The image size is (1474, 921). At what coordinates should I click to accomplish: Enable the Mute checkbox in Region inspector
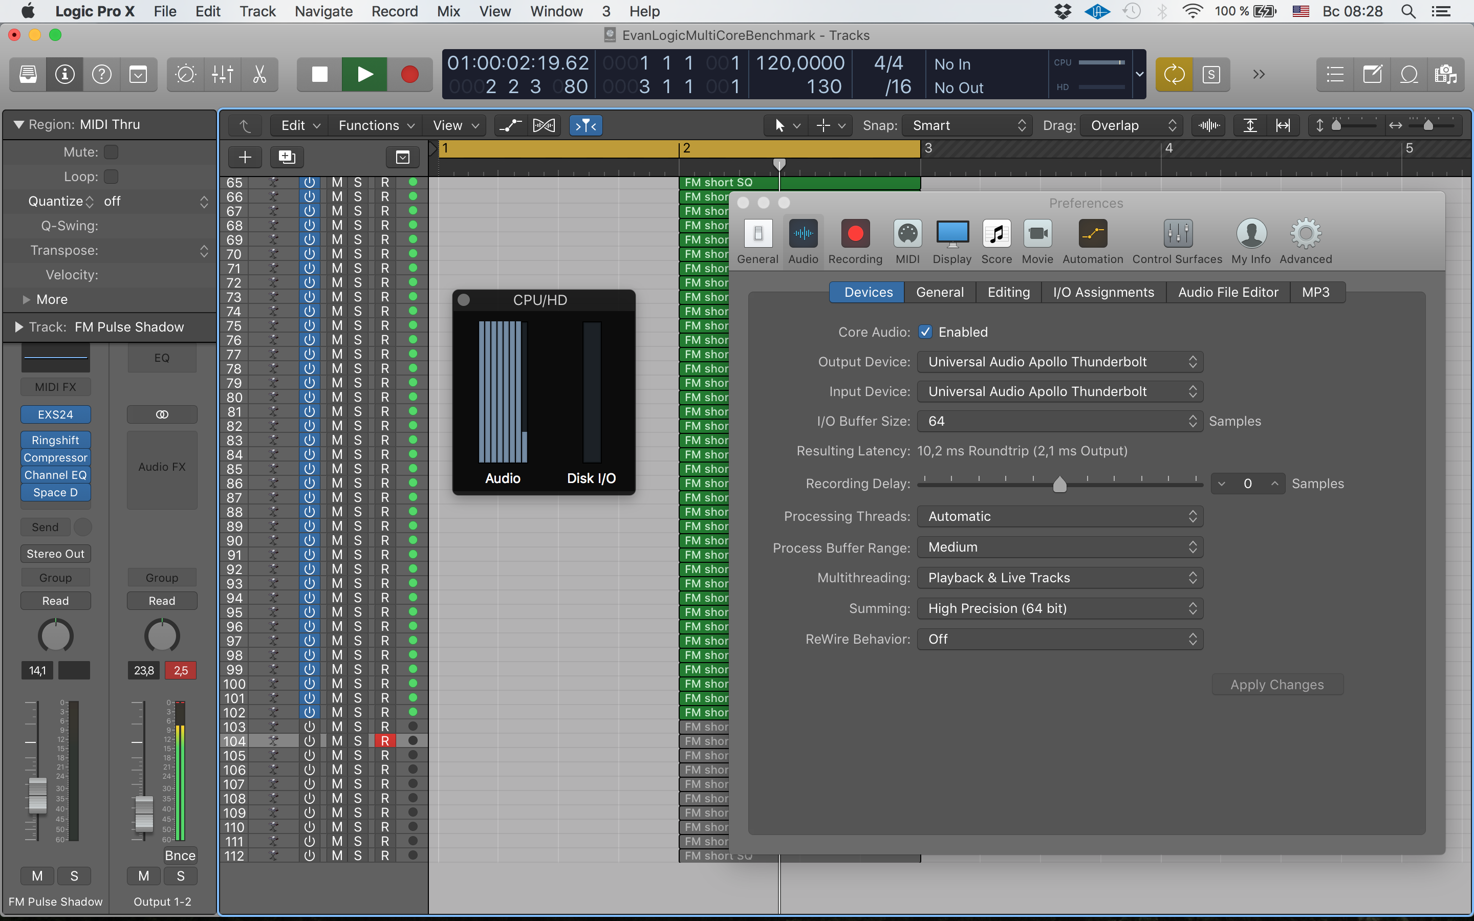click(x=111, y=151)
